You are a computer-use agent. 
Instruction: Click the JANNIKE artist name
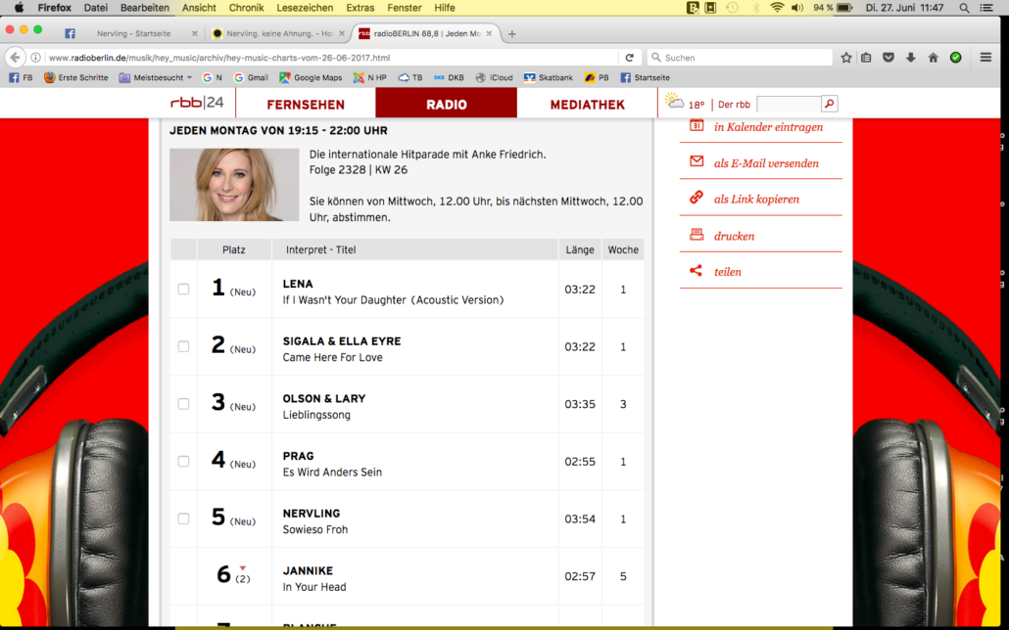[308, 570]
